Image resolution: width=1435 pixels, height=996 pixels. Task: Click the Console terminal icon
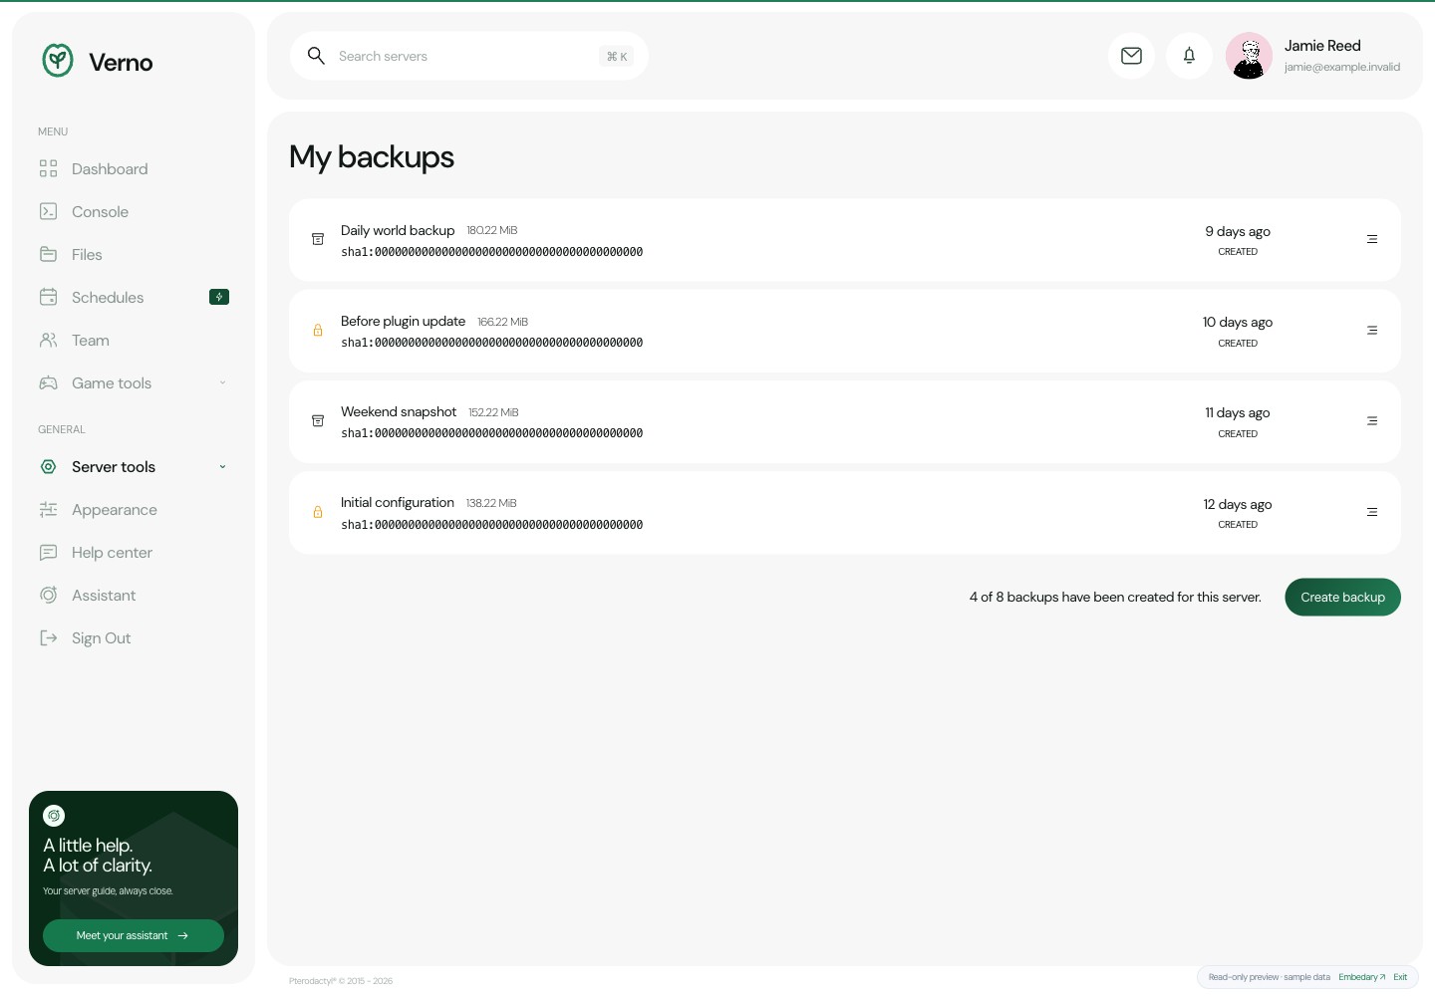tap(48, 211)
